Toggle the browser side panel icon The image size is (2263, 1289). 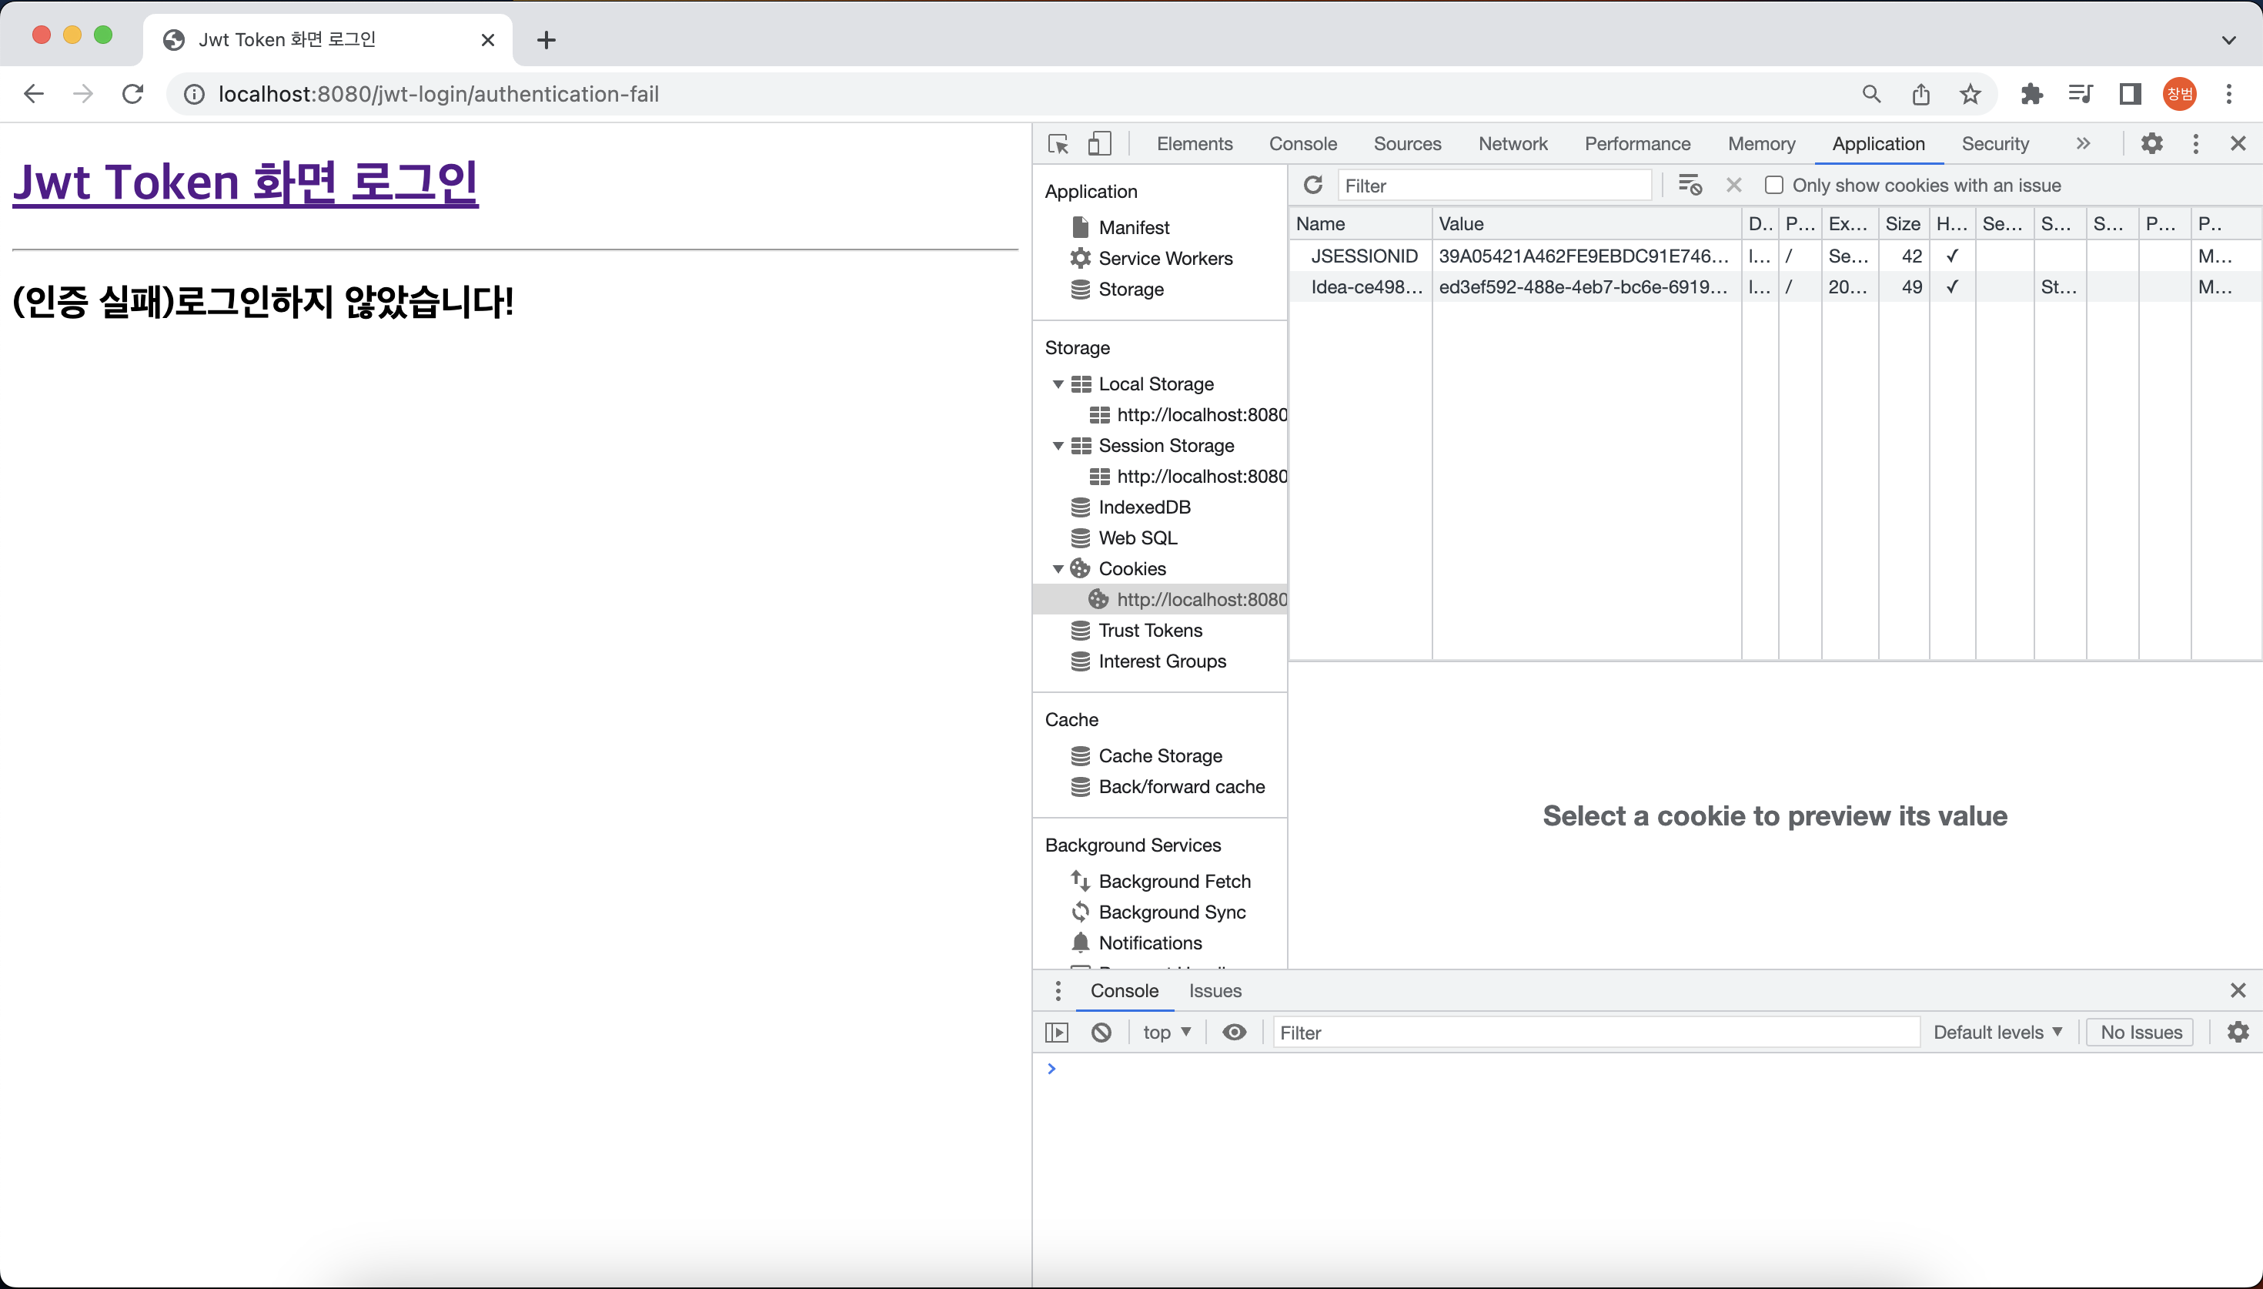pyautogui.click(x=2129, y=94)
